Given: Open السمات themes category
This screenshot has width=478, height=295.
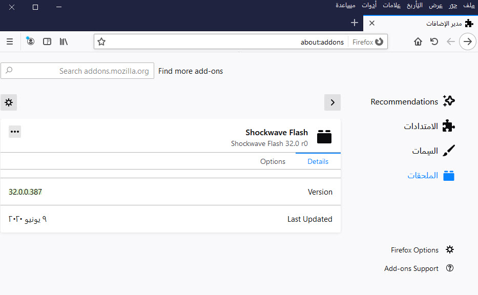Looking at the screenshot, I should coord(433,151).
